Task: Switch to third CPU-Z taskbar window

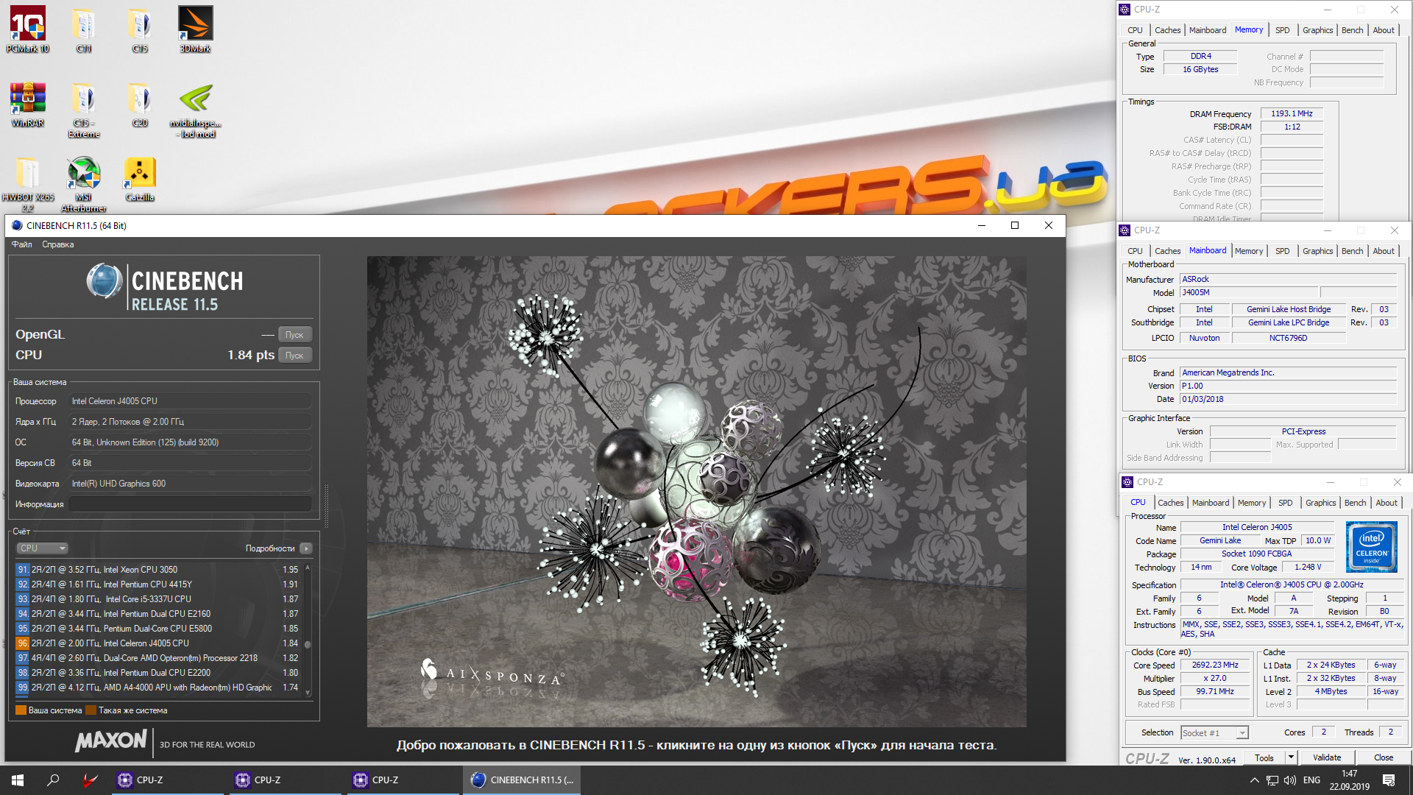Action: (x=403, y=780)
